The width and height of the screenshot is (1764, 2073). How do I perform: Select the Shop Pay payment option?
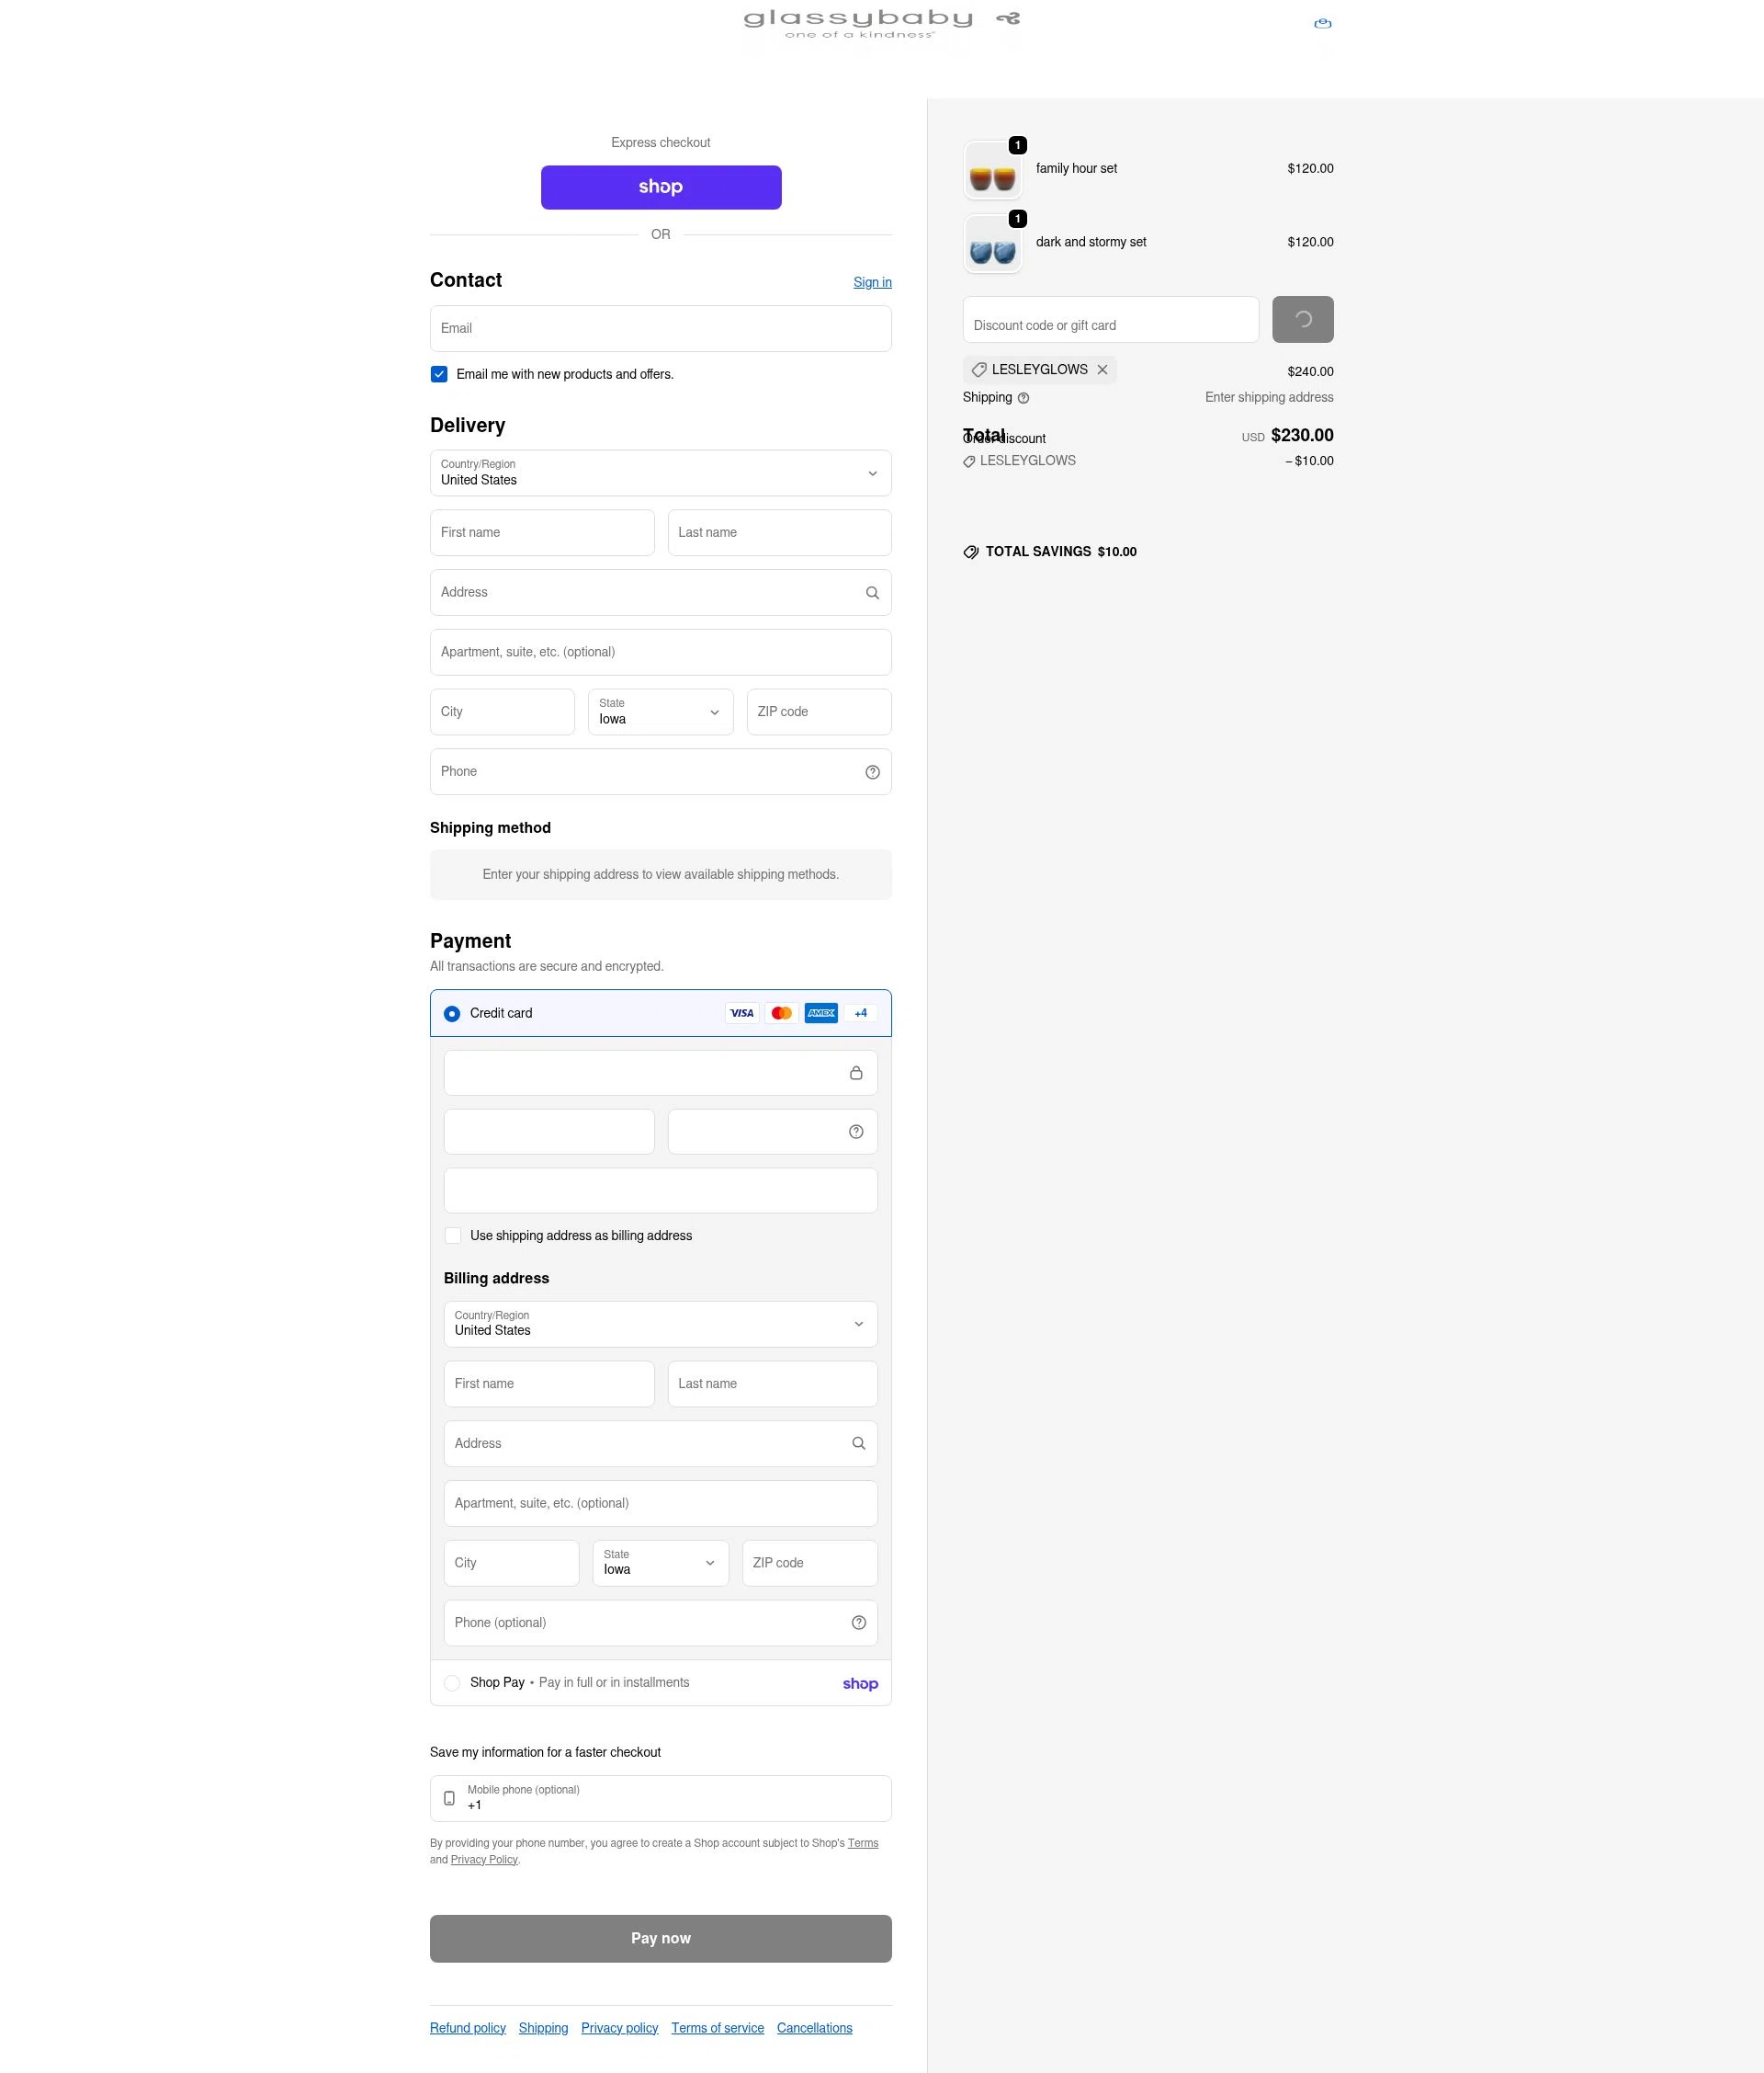pos(452,1683)
